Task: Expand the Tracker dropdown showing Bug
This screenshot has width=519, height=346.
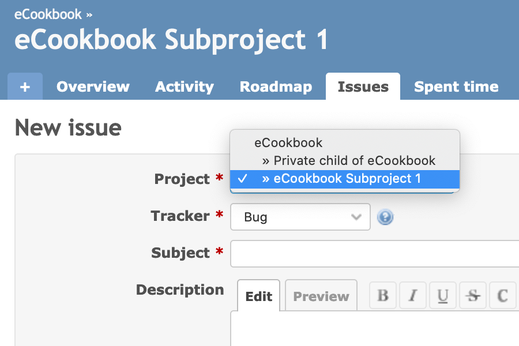Action: [x=300, y=217]
